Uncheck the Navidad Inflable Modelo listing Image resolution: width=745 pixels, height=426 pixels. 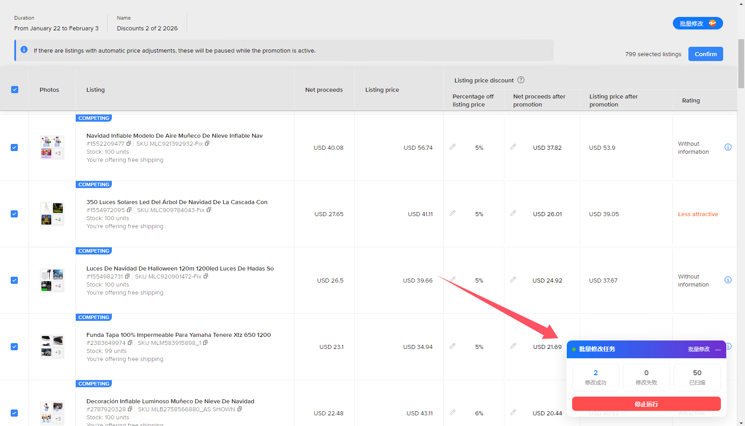pyautogui.click(x=14, y=147)
